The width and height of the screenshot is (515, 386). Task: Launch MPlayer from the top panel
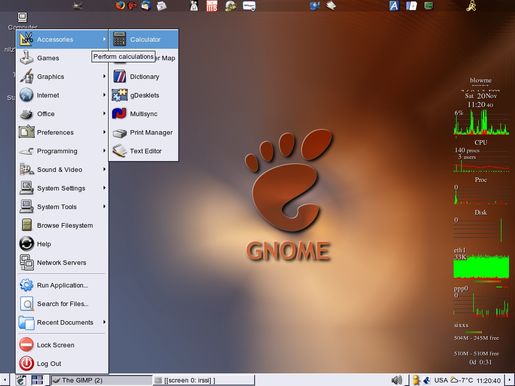pyautogui.click(x=249, y=6)
